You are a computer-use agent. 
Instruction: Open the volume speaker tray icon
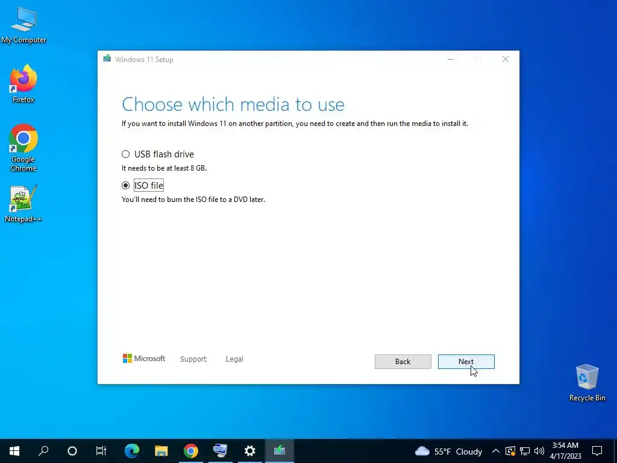click(539, 451)
